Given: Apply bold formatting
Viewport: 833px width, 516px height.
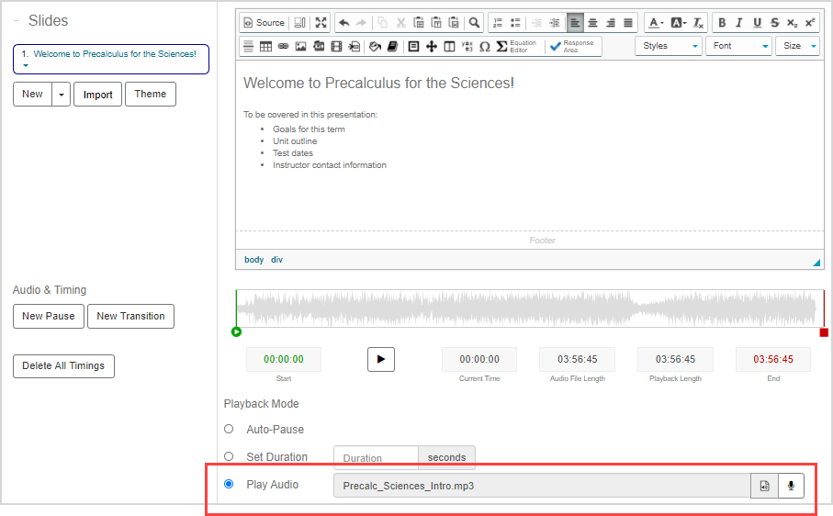Looking at the screenshot, I should click(x=722, y=23).
